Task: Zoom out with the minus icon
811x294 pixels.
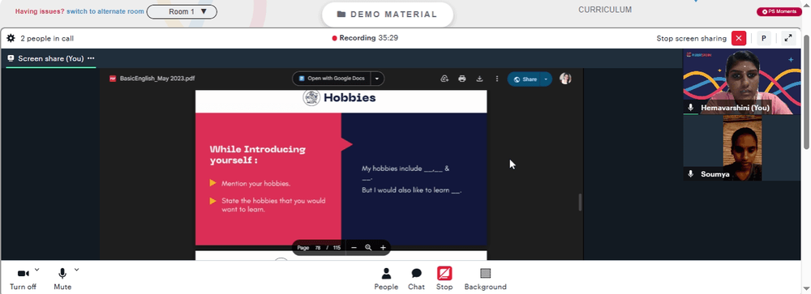Action: [x=354, y=248]
